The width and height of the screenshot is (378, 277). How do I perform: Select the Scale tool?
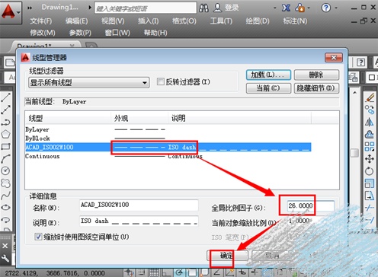(370, 183)
